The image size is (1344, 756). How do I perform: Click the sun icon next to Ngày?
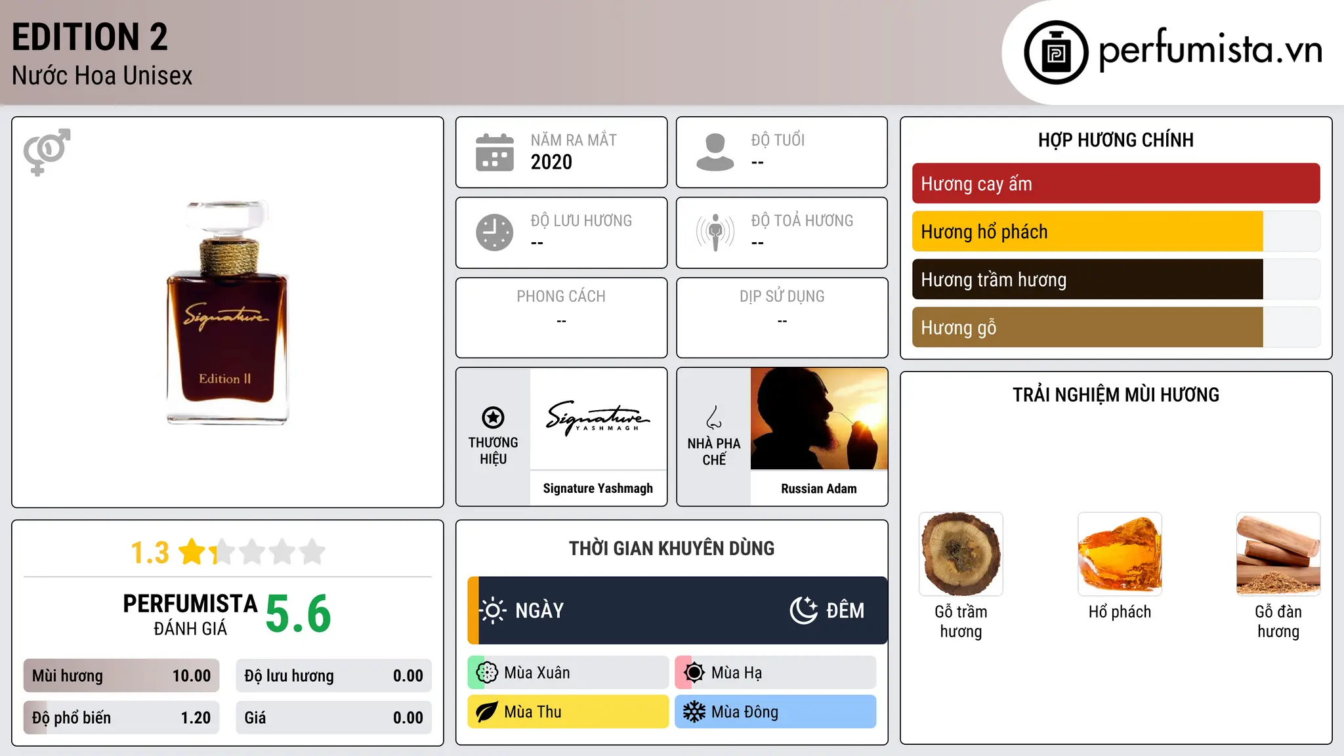click(493, 610)
